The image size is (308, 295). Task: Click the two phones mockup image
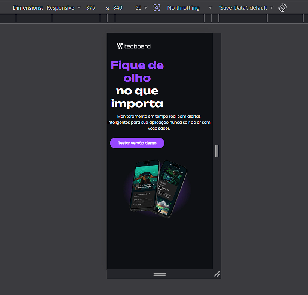pyautogui.click(x=158, y=189)
